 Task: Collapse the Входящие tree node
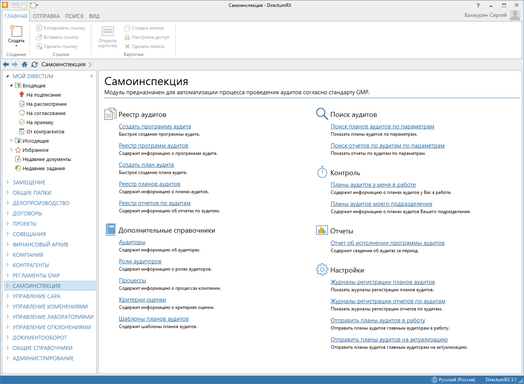pos(12,85)
